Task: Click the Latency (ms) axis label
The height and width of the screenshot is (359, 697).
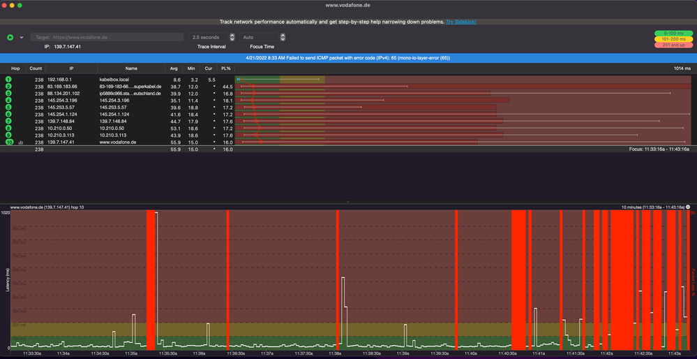Action: point(7,280)
